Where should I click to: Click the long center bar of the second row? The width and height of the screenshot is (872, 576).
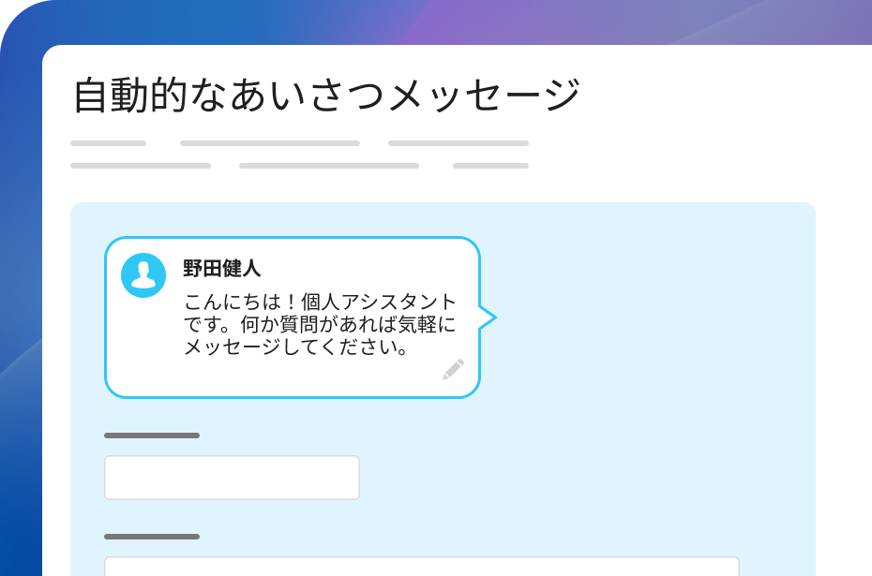click(329, 166)
